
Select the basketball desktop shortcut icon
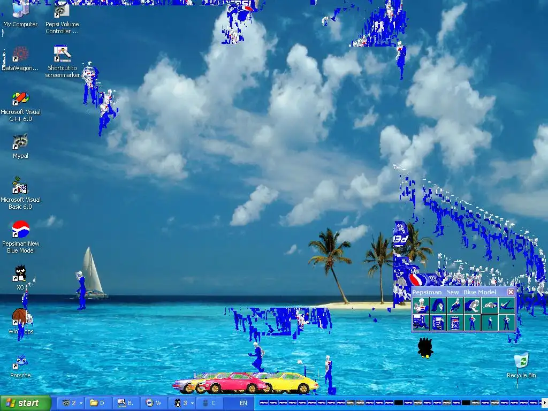click(20, 321)
